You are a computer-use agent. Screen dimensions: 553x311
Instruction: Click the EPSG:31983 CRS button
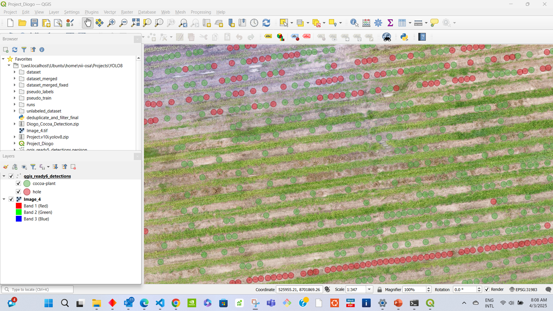(523, 289)
